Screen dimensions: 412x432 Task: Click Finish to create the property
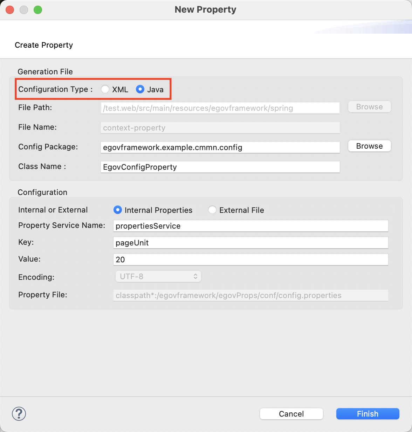tap(368, 414)
